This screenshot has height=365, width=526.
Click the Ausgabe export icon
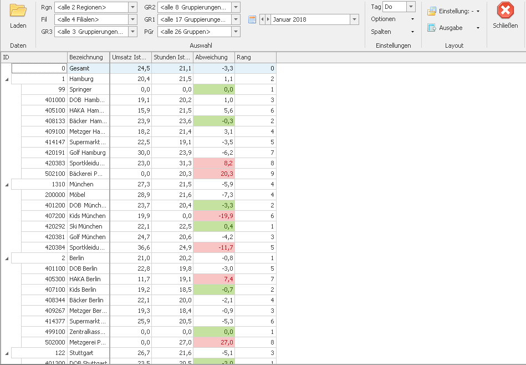432,28
